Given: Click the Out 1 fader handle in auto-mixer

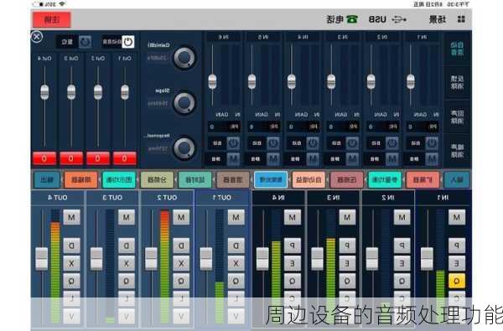Looking at the screenshot, I should tap(125, 92).
